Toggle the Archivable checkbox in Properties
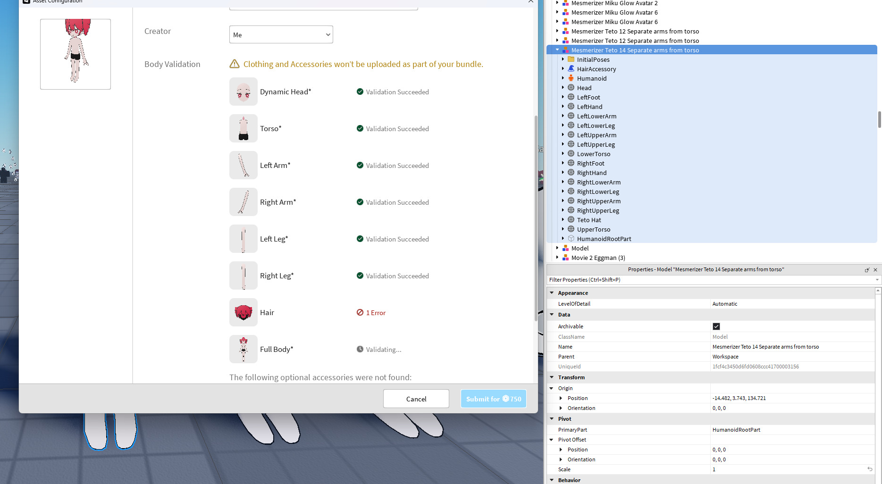Image resolution: width=882 pixels, height=484 pixels. point(716,326)
